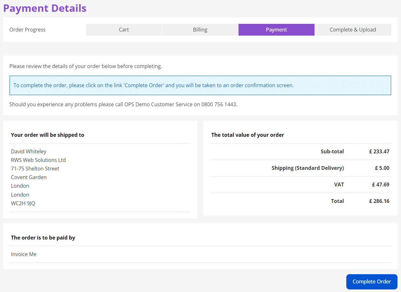This screenshot has width=401, height=292.
Task: Go back to the Cart step
Action: coord(124,30)
